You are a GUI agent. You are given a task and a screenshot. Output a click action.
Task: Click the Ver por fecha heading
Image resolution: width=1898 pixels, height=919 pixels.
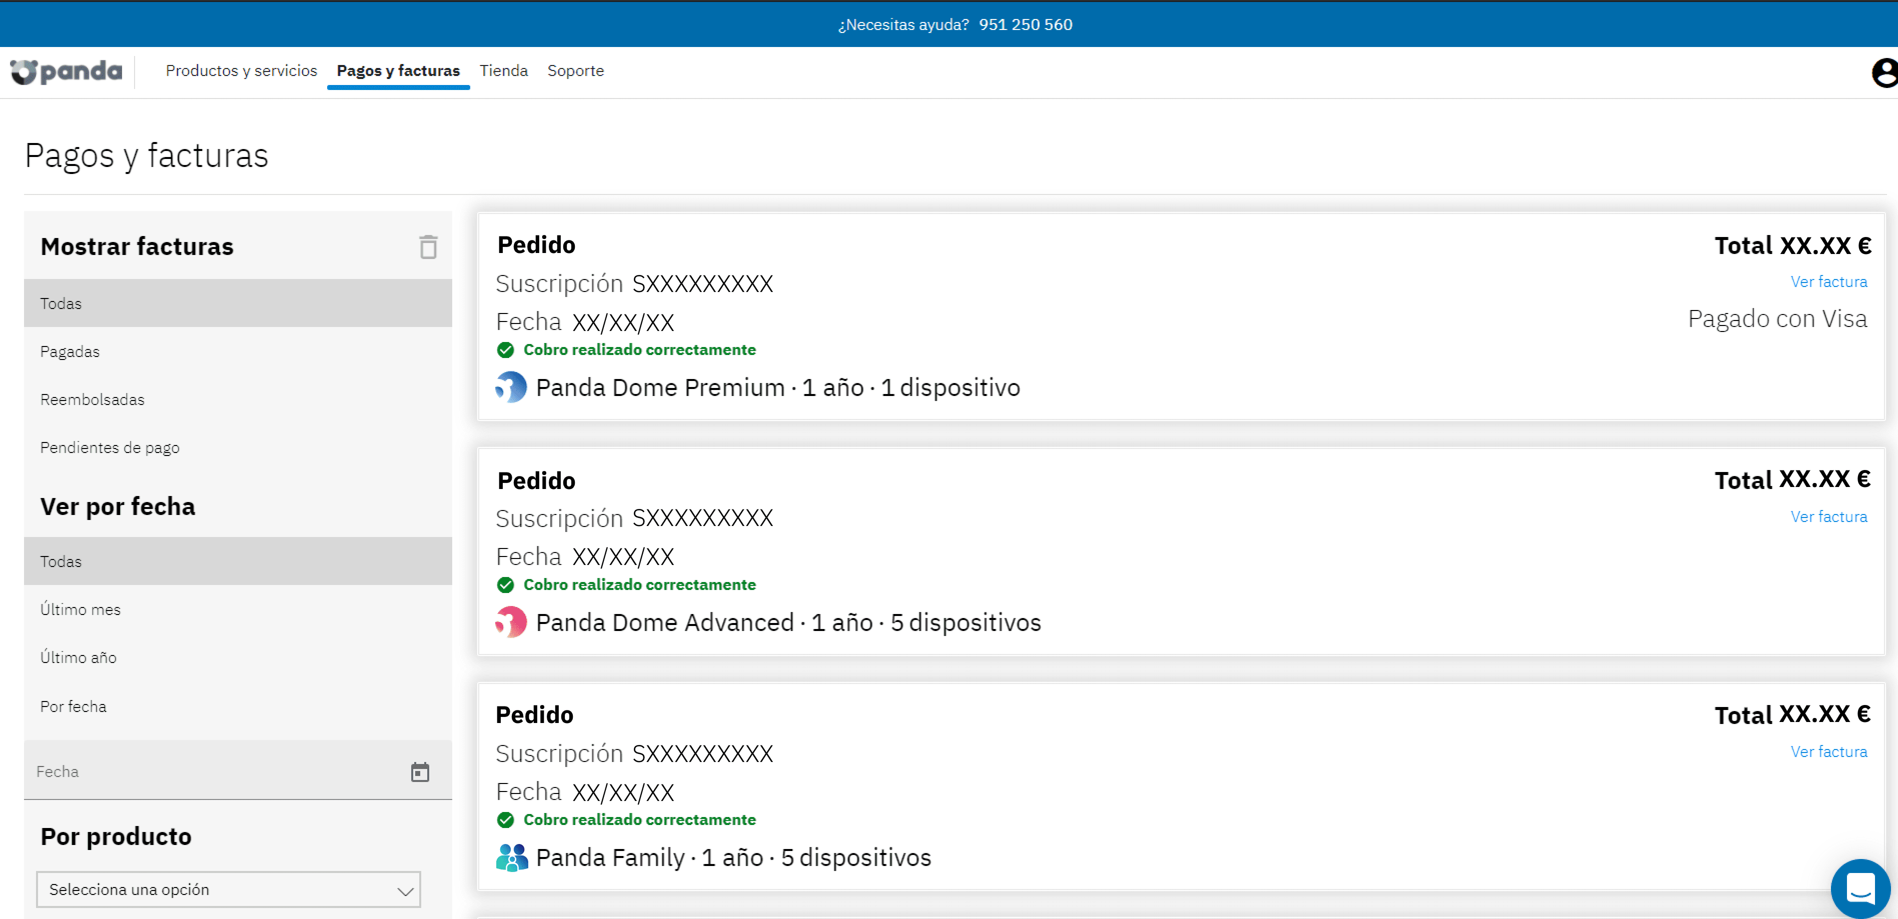(x=118, y=506)
